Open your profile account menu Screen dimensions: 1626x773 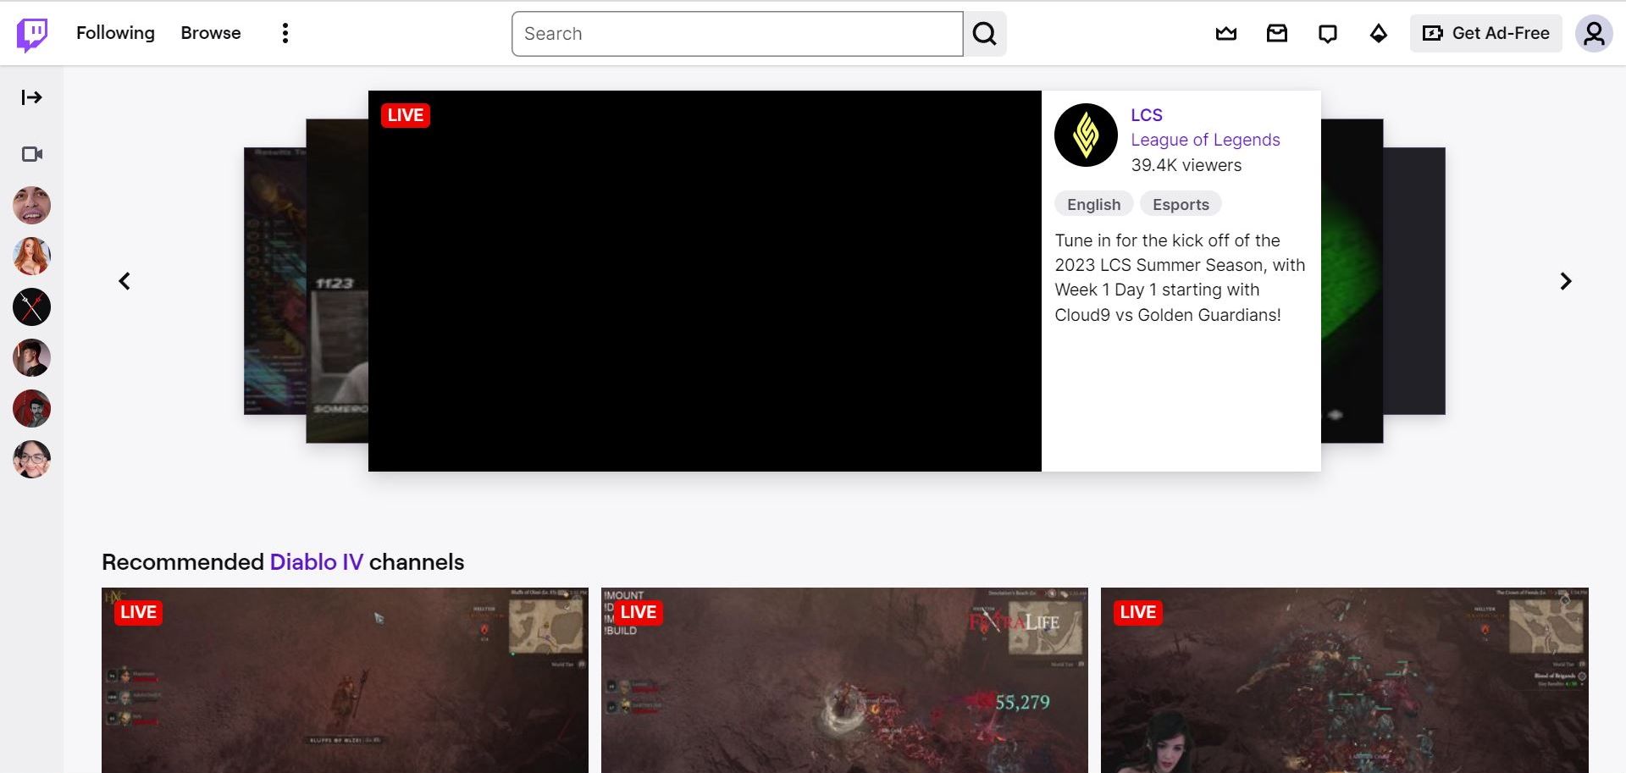(1595, 34)
